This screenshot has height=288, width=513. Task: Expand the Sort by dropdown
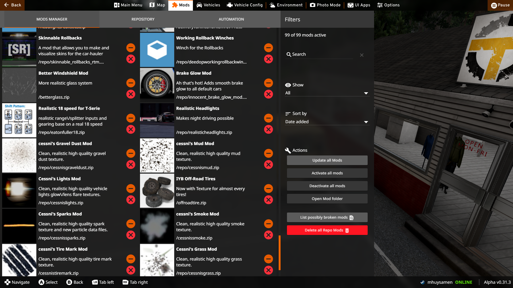(x=327, y=122)
